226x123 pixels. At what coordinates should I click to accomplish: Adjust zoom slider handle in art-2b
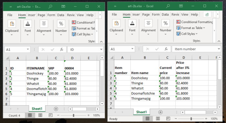191,118
